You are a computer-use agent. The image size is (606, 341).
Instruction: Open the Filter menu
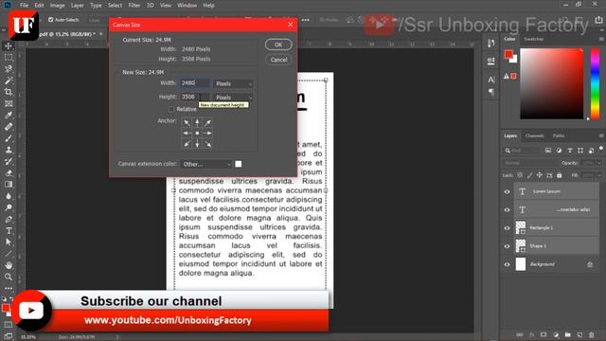(x=134, y=6)
